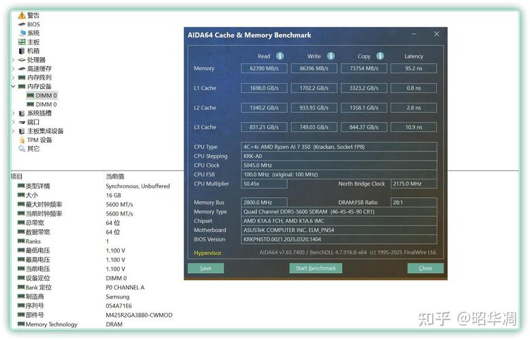
Task: Click the Write info icon
Action: coord(331,56)
